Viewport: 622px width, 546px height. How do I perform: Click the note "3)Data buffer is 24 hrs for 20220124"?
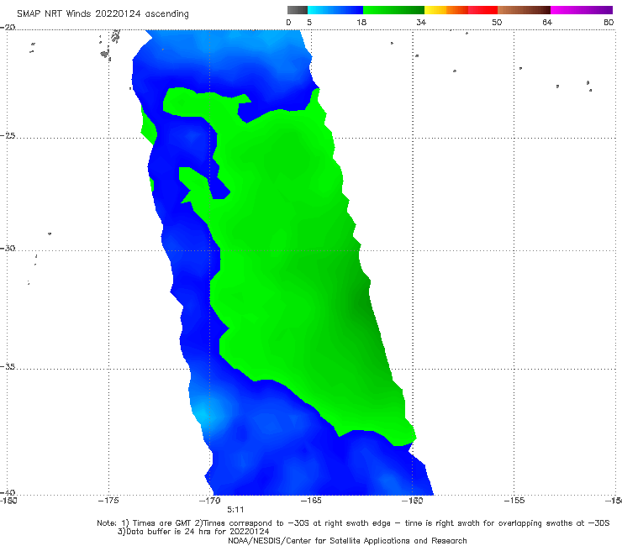coord(193,532)
